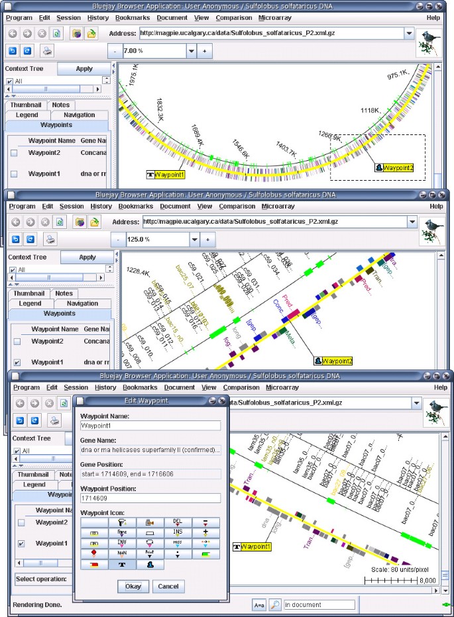Open the Microarray menu in the 7.00% window

click(x=274, y=18)
